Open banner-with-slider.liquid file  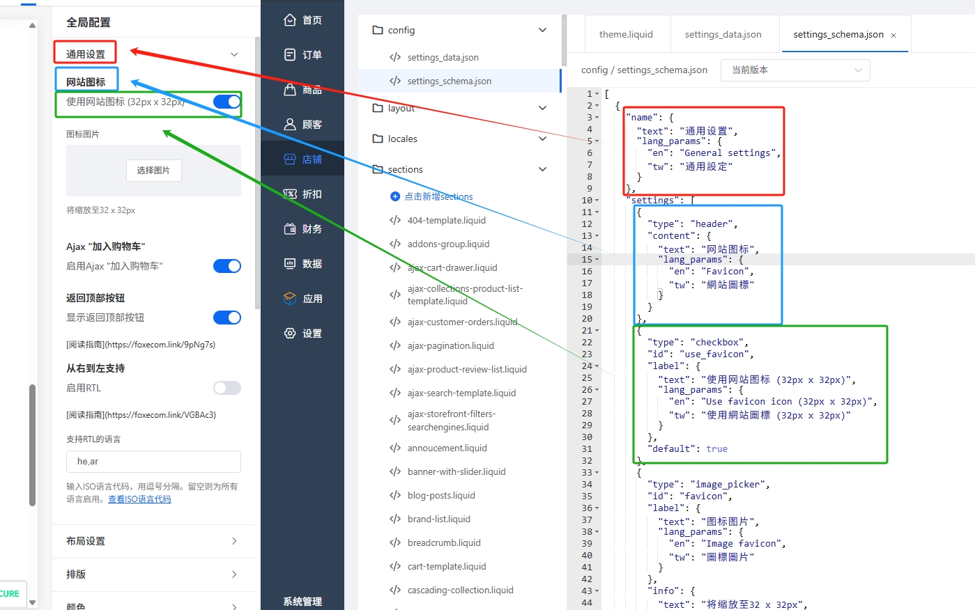(x=456, y=471)
